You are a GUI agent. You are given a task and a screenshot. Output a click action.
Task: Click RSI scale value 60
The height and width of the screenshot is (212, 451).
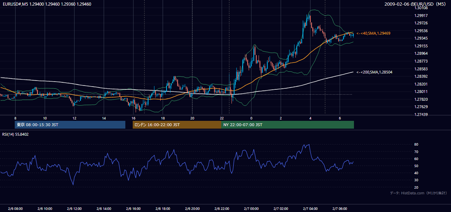(x=416, y=159)
